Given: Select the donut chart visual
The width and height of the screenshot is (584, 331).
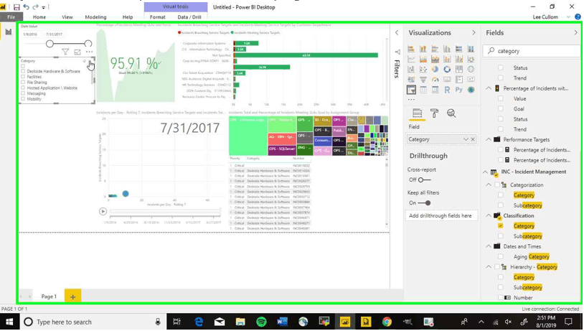Looking at the screenshot, I should (447, 69).
